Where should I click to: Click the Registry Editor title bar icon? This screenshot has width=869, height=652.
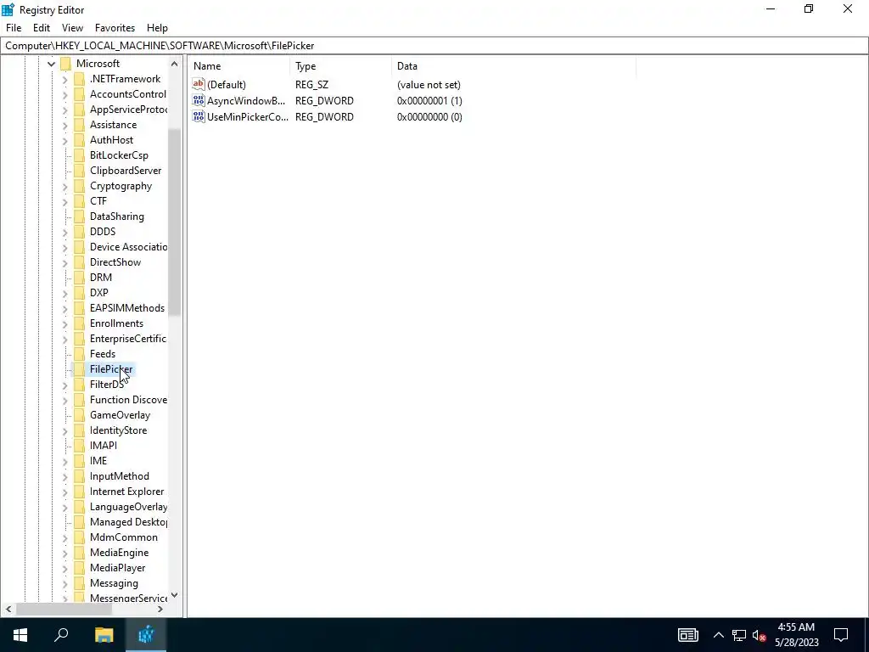[8, 9]
